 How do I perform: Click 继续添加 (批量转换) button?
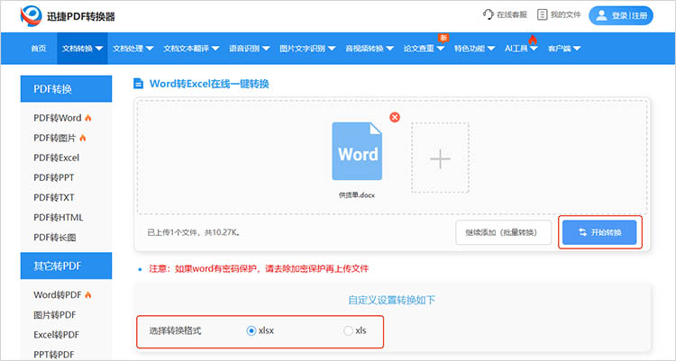[x=503, y=232]
